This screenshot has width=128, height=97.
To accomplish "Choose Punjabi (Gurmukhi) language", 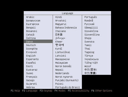I will (x=67, y=80).
